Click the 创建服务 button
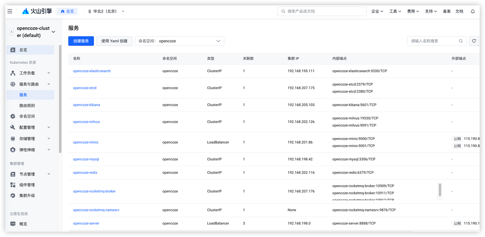The image size is (485, 237). pos(81,41)
